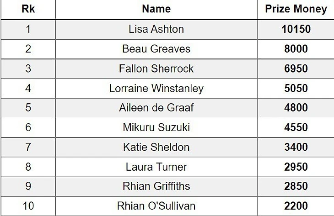Click the 10150 prize money cell
The height and width of the screenshot is (216, 334).
[296, 30]
